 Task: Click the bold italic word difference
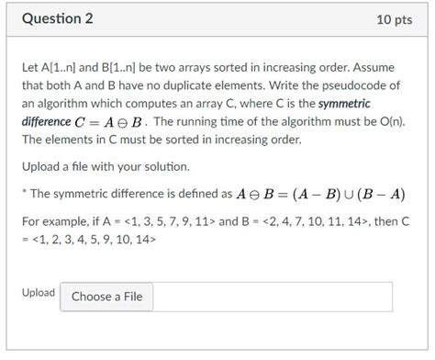coord(46,122)
